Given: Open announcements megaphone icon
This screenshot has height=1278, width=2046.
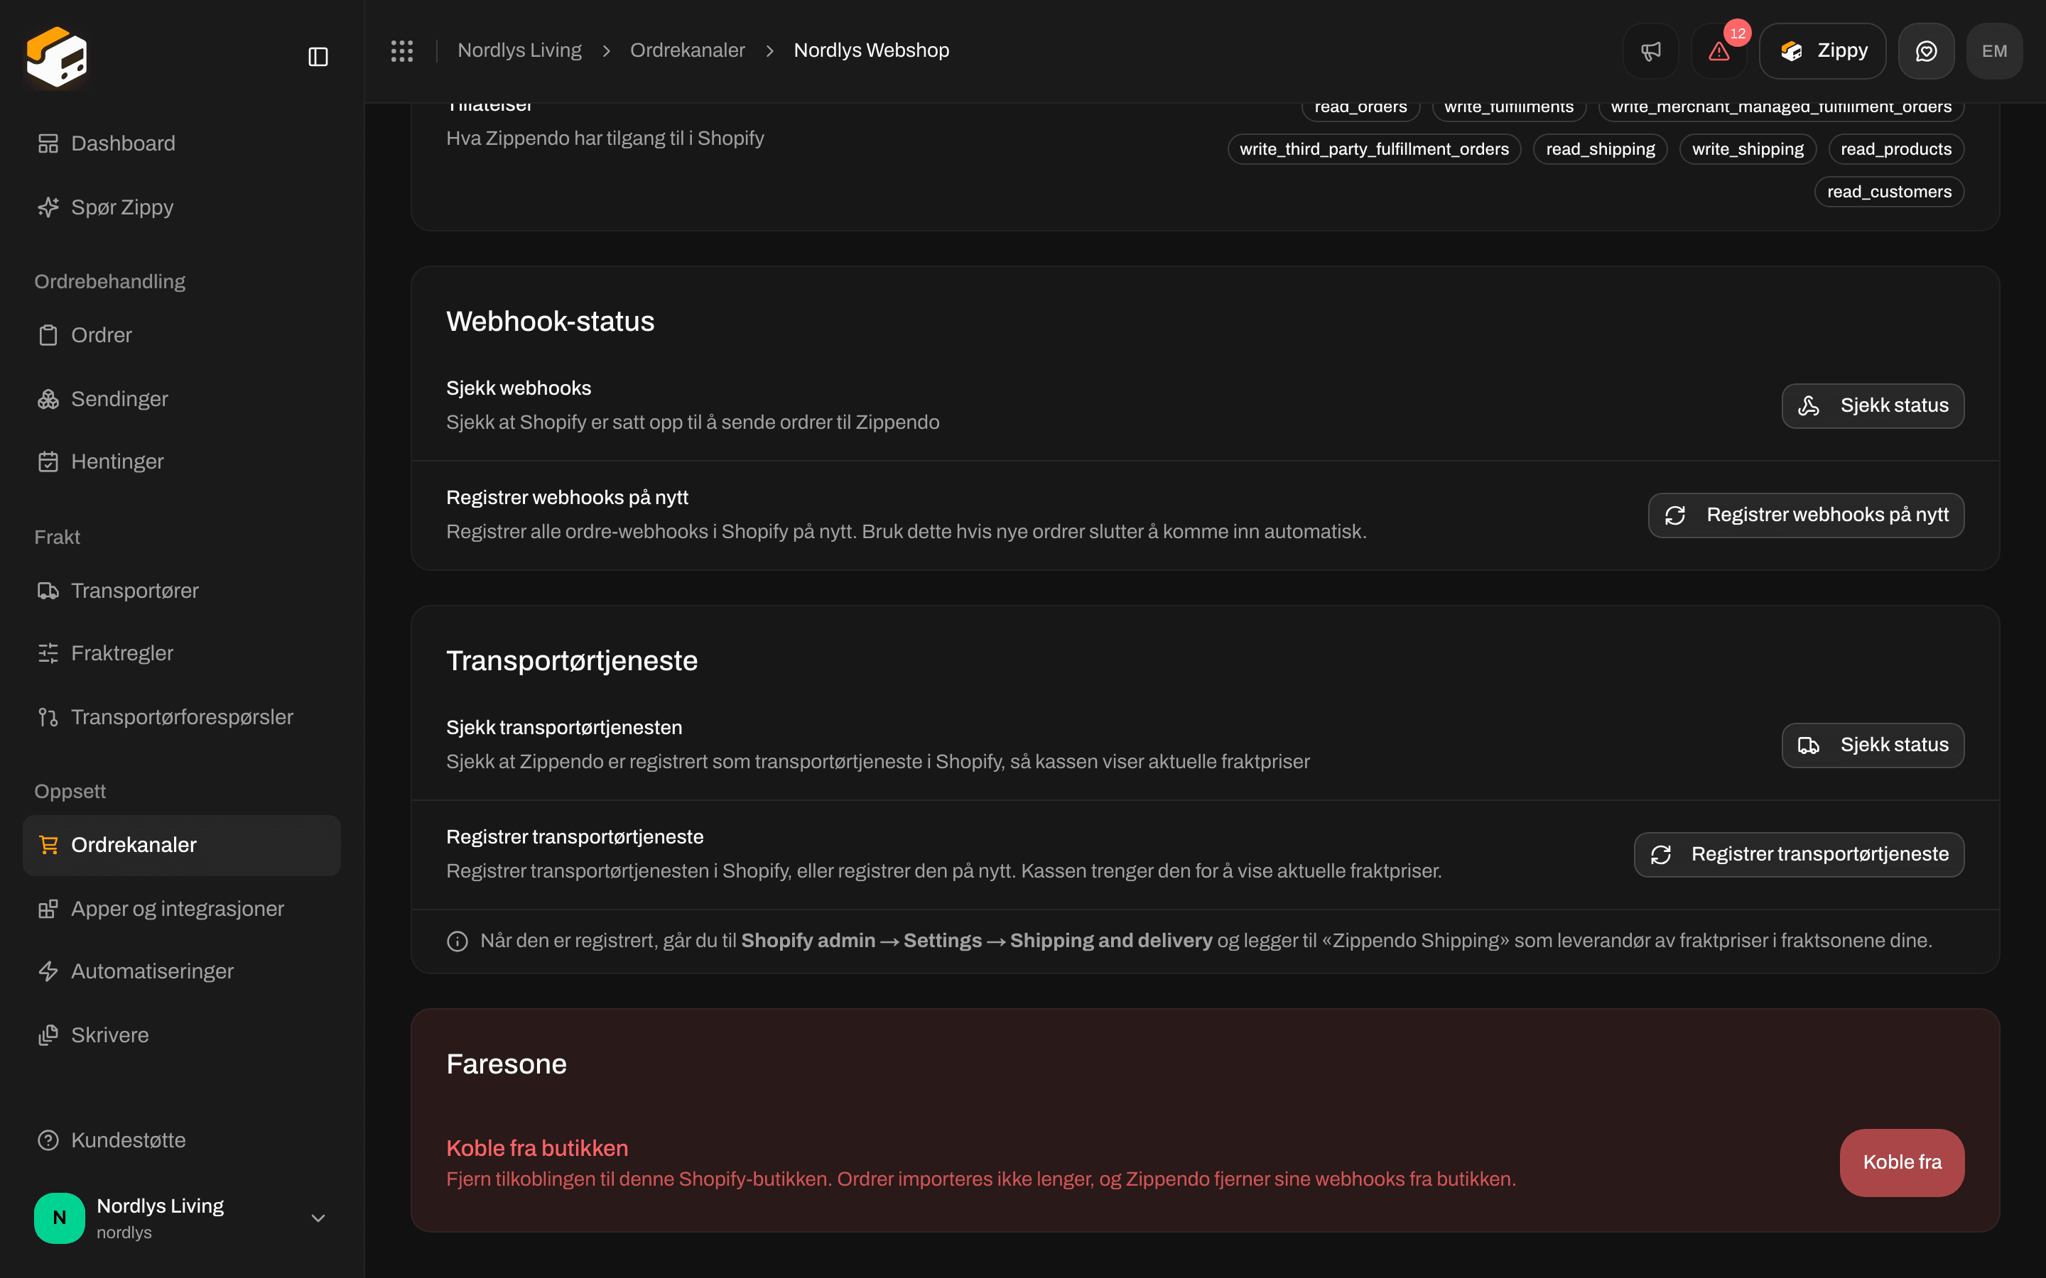Looking at the screenshot, I should pos(1650,50).
